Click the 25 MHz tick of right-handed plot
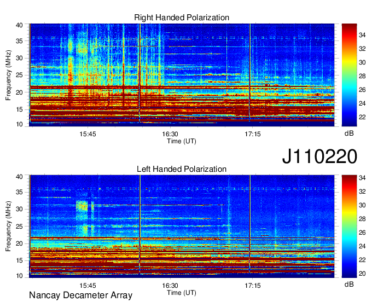The height and width of the screenshot is (302, 372). pos(19,75)
